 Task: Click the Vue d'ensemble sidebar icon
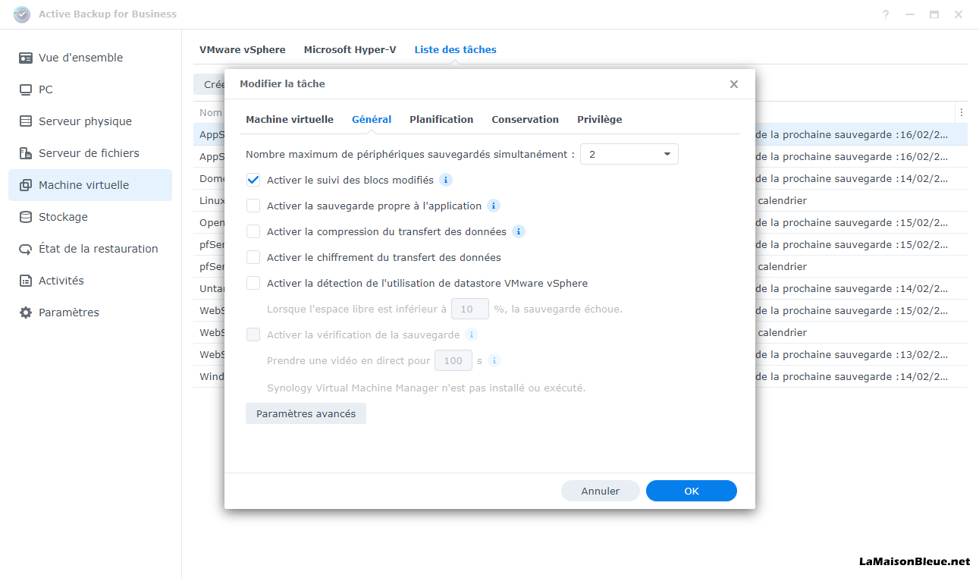[x=26, y=58]
